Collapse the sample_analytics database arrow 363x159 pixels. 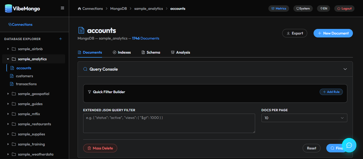point(8,59)
